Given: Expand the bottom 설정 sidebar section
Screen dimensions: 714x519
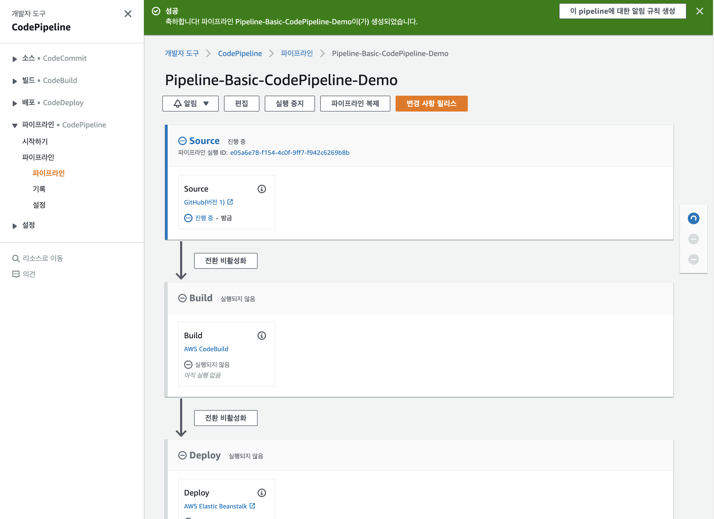Looking at the screenshot, I should [x=15, y=226].
